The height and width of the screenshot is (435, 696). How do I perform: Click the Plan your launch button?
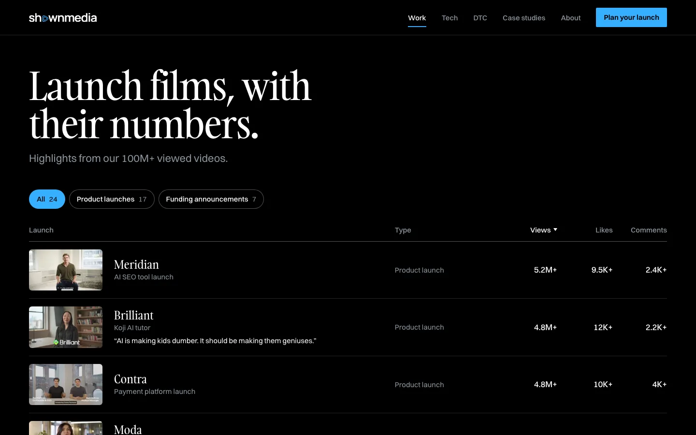(631, 17)
